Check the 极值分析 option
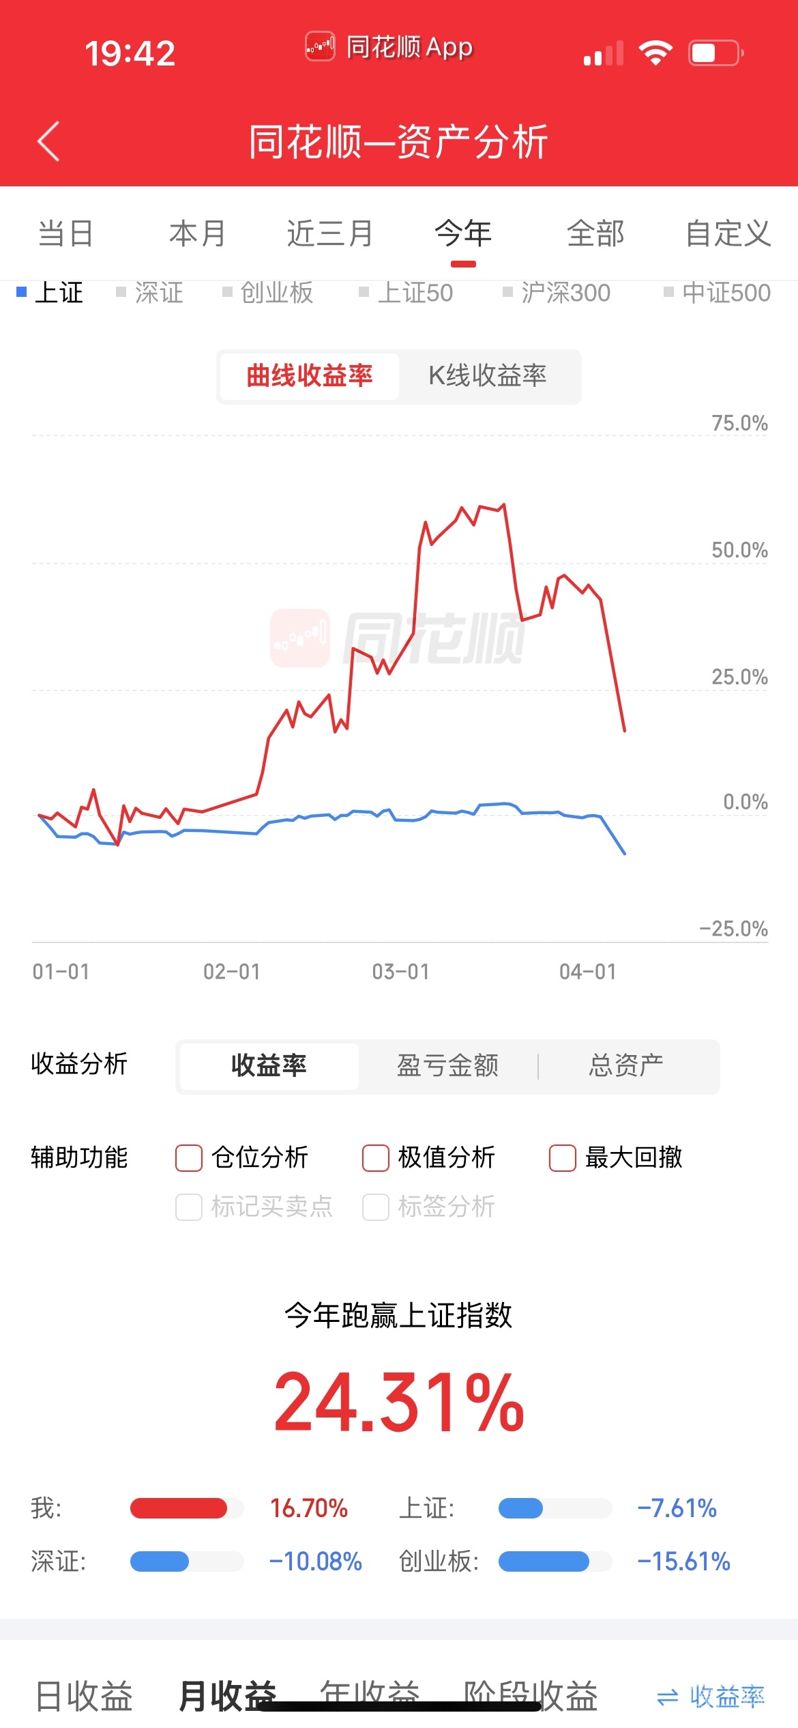The height and width of the screenshot is (1728, 798). (376, 1157)
